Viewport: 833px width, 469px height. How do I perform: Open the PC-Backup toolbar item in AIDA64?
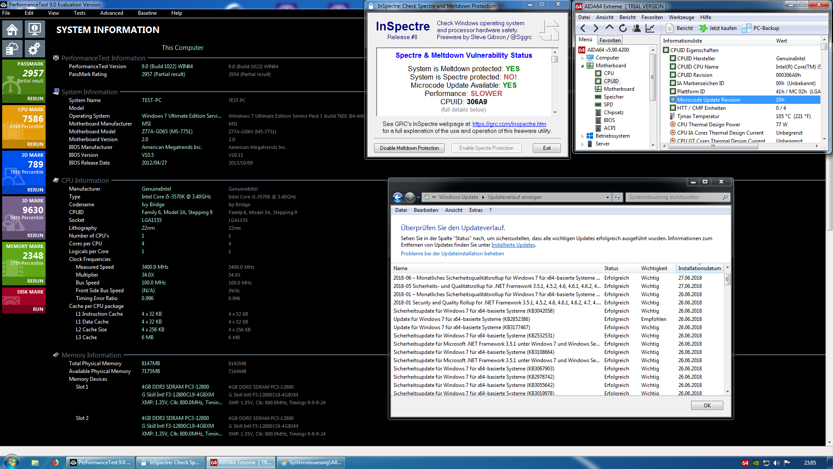coord(761,28)
